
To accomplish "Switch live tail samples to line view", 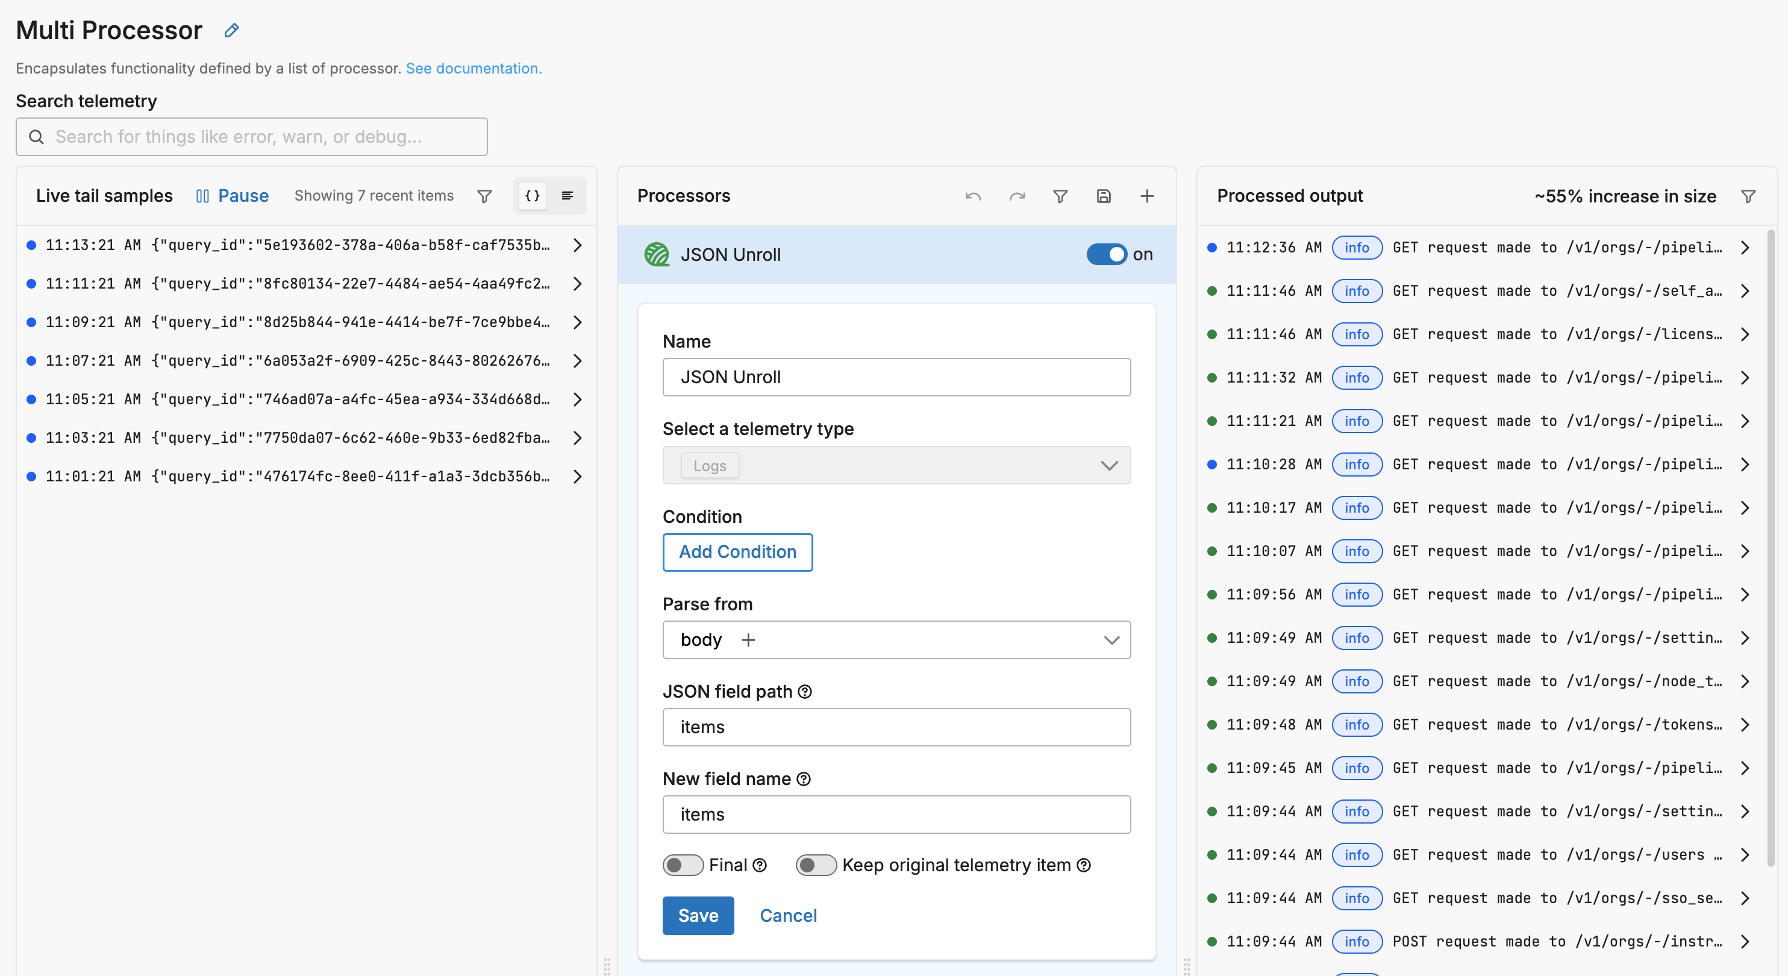I will pyautogui.click(x=567, y=196).
